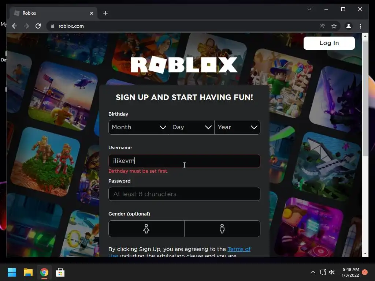Show hidden tray icons chevron
The image size is (375, 281).
(313, 272)
